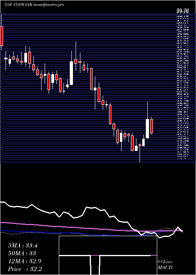
Task: Select the 50MA : 33 value
Action: [22, 253]
